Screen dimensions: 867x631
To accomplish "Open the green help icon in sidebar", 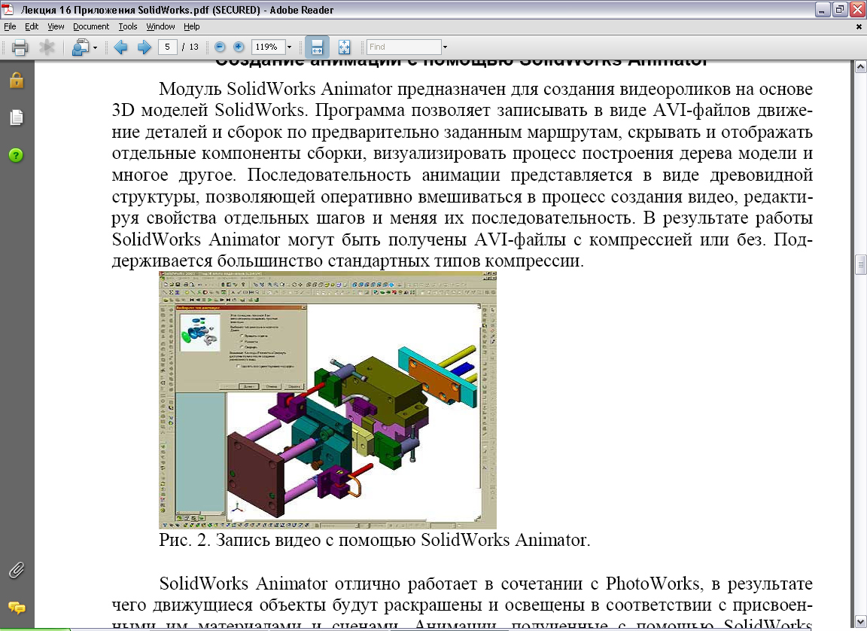I will [x=16, y=155].
